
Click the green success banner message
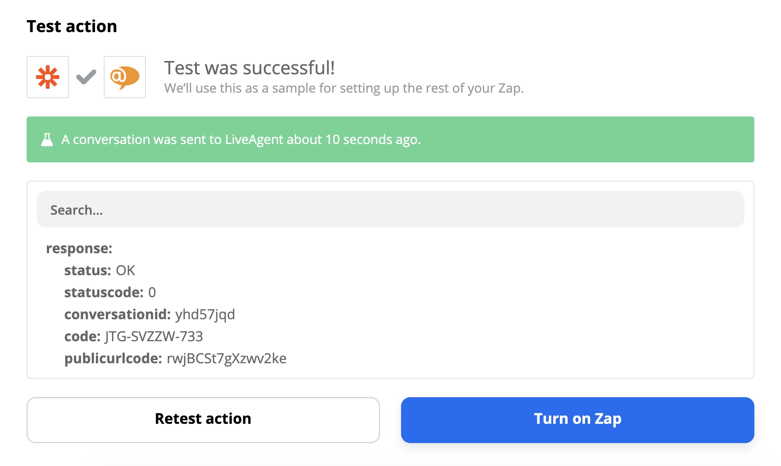[241, 139]
